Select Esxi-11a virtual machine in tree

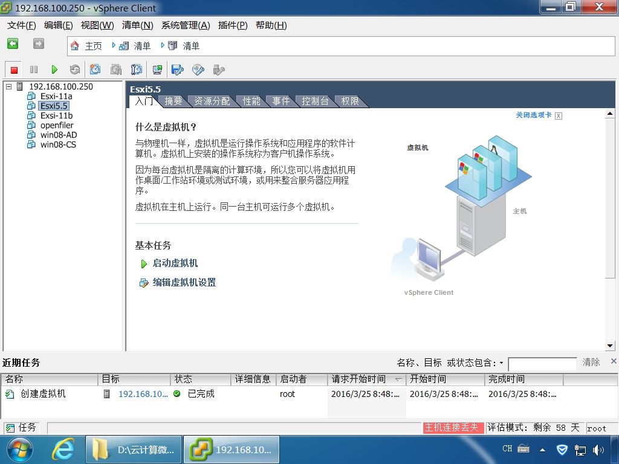(x=56, y=96)
